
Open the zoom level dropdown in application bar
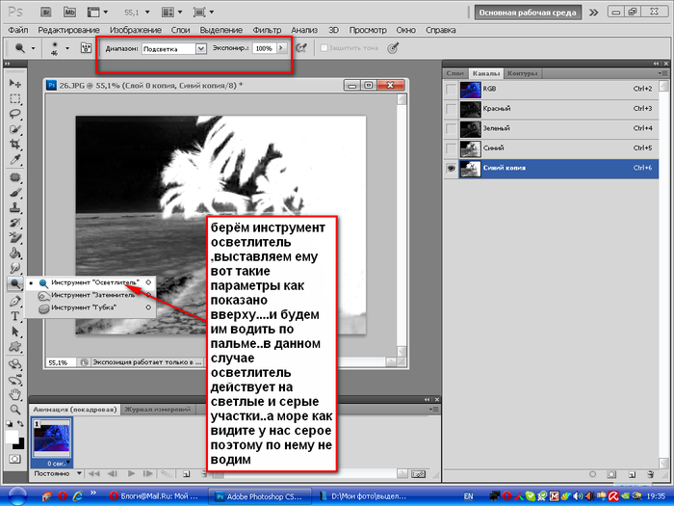(147, 12)
